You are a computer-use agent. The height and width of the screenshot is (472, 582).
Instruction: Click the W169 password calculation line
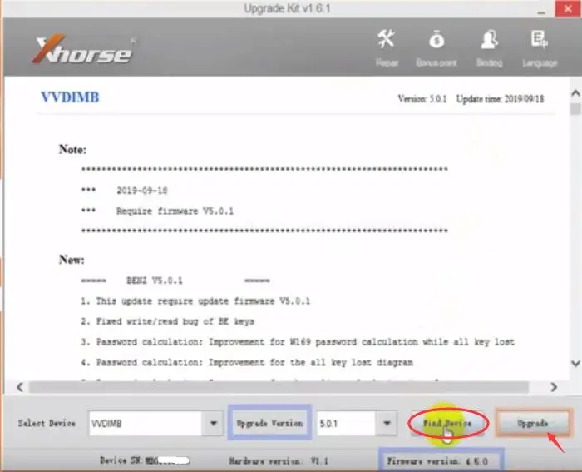click(x=298, y=342)
